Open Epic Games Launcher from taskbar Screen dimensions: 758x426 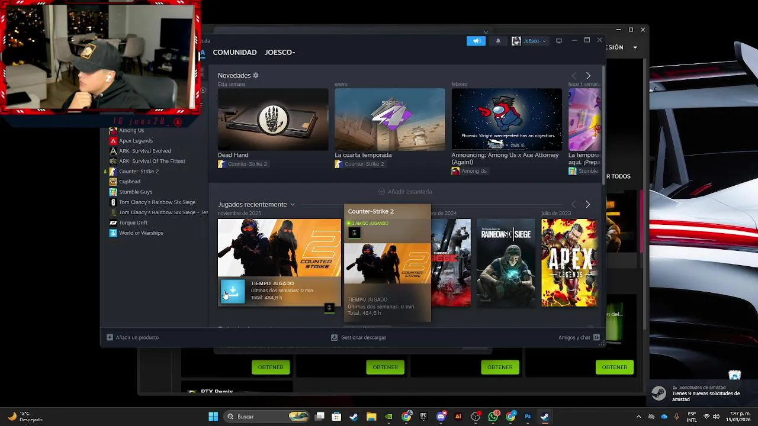[x=423, y=417]
